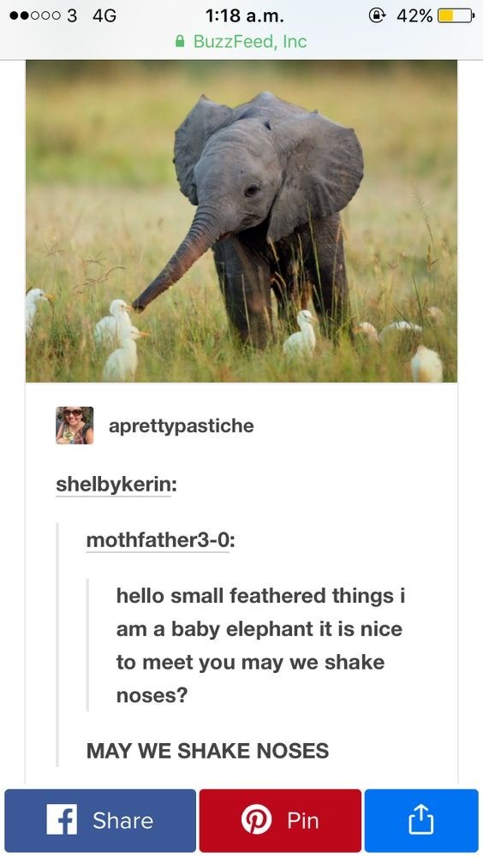Viewport: 483px width, 857px height.
Task: Tap the battery indicator icon
Action: (x=455, y=16)
